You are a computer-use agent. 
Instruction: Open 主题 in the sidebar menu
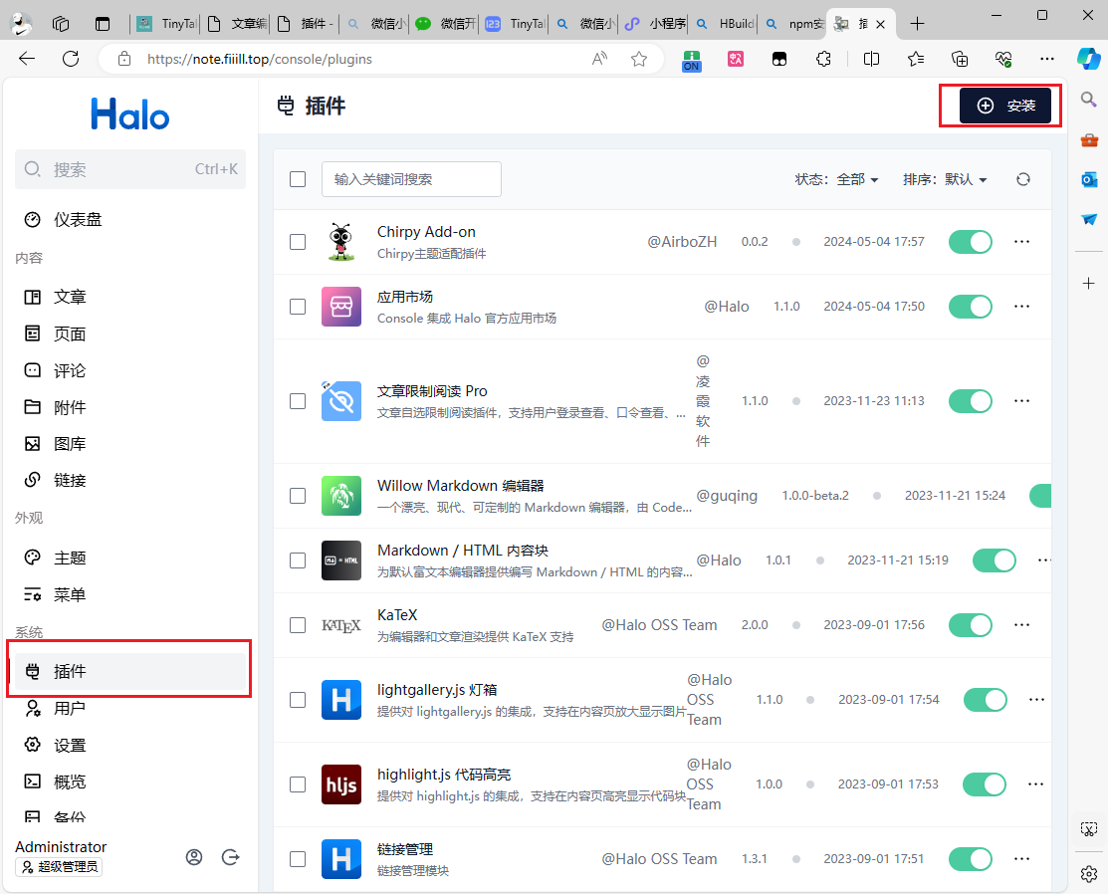(130, 558)
